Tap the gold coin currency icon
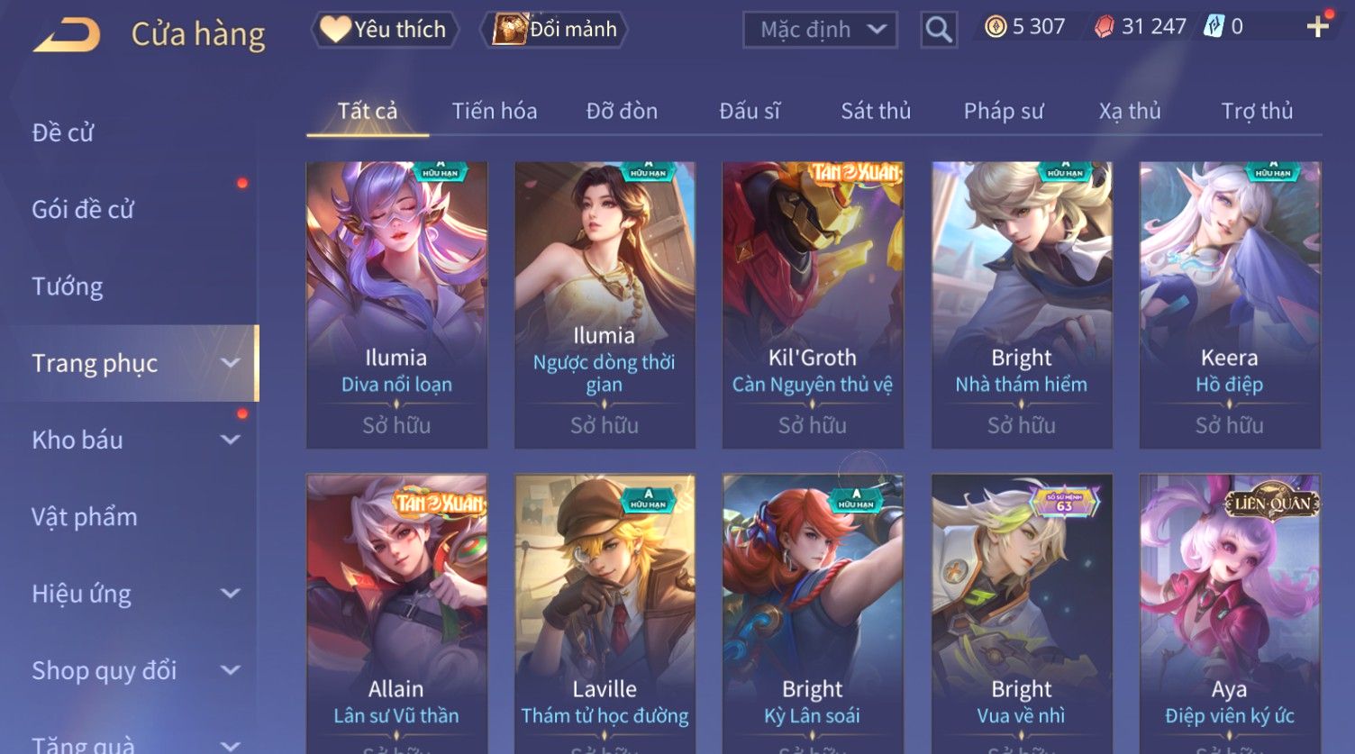The height and width of the screenshot is (754, 1355). tap(995, 27)
